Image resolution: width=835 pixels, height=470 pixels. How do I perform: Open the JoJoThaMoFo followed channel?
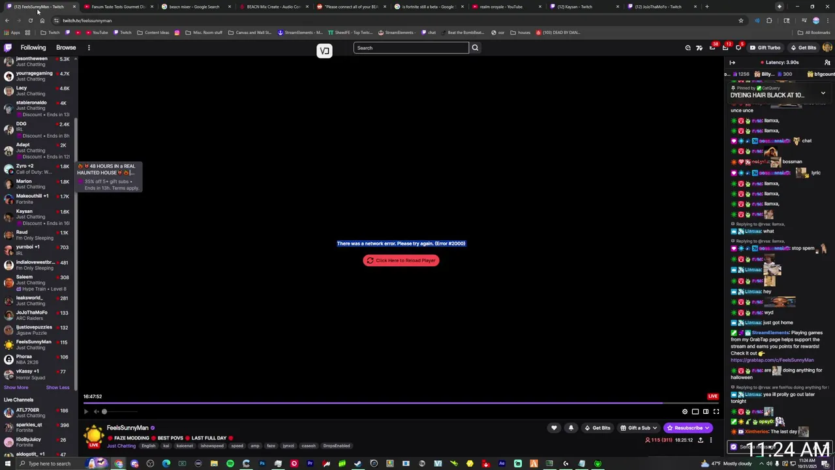(x=38, y=315)
